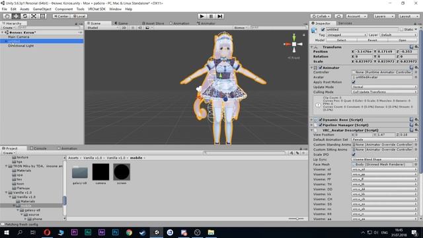This screenshot has width=423, height=238.
Task: Switch pivot mode with Center button
Action: 61,16
